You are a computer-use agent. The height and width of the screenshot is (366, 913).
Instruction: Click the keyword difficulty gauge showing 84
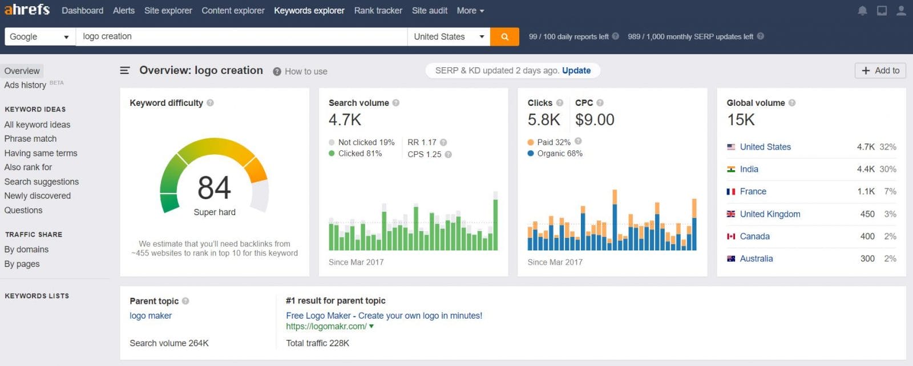click(214, 177)
